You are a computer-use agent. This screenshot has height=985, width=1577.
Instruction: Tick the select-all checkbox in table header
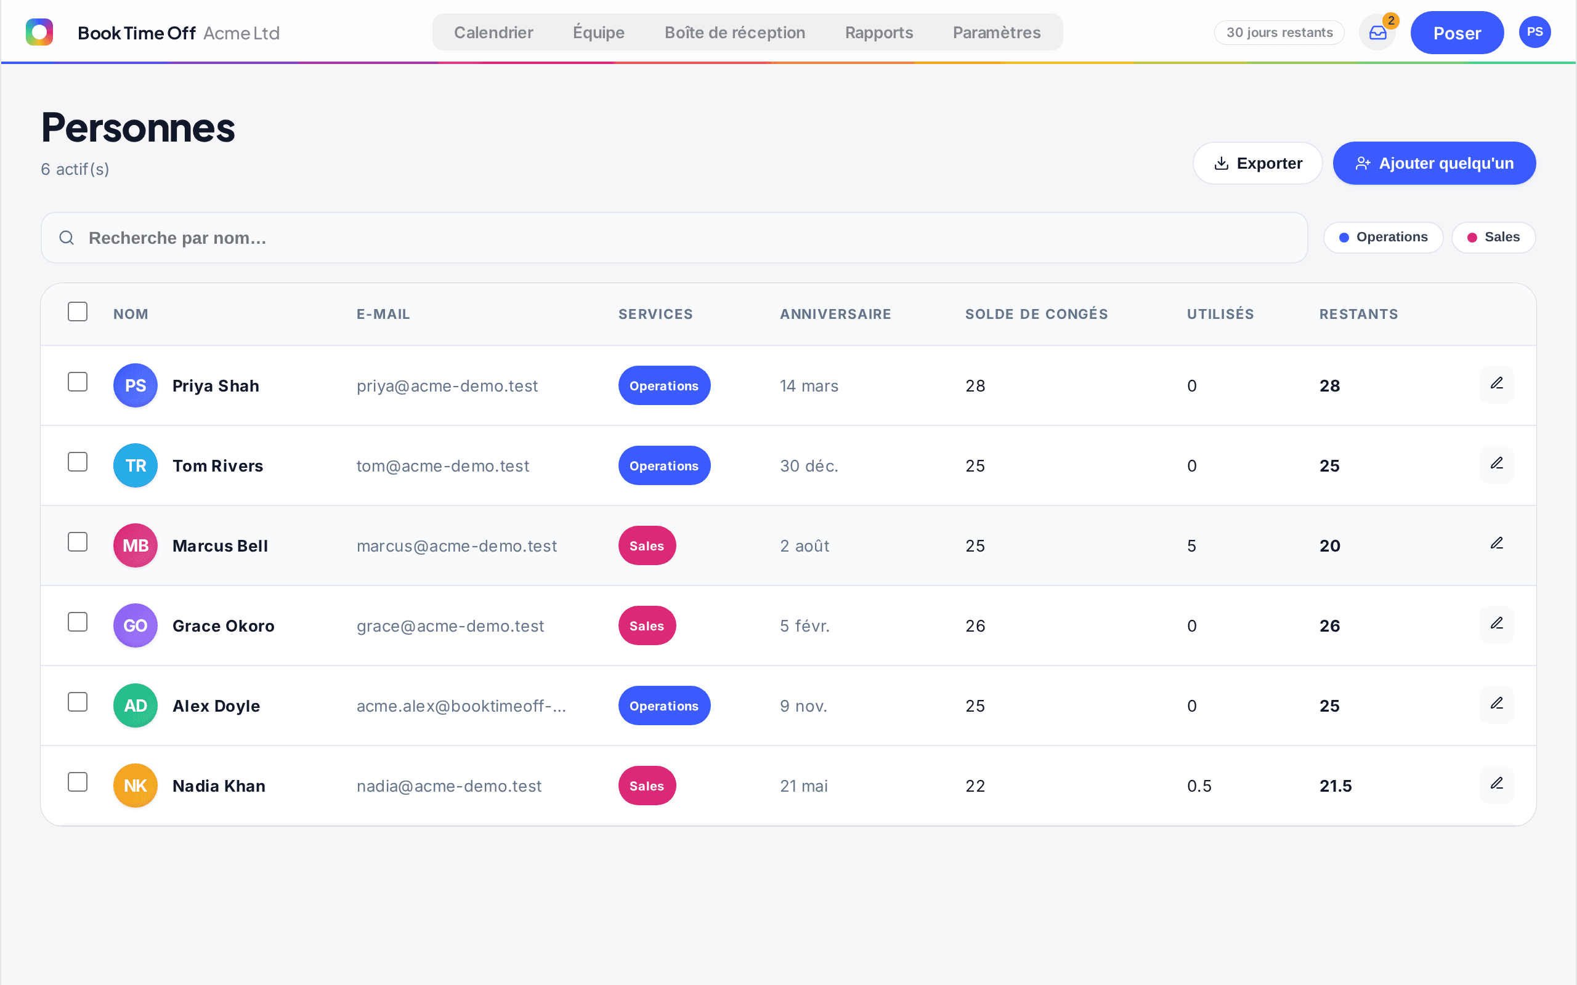tap(78, 312)
